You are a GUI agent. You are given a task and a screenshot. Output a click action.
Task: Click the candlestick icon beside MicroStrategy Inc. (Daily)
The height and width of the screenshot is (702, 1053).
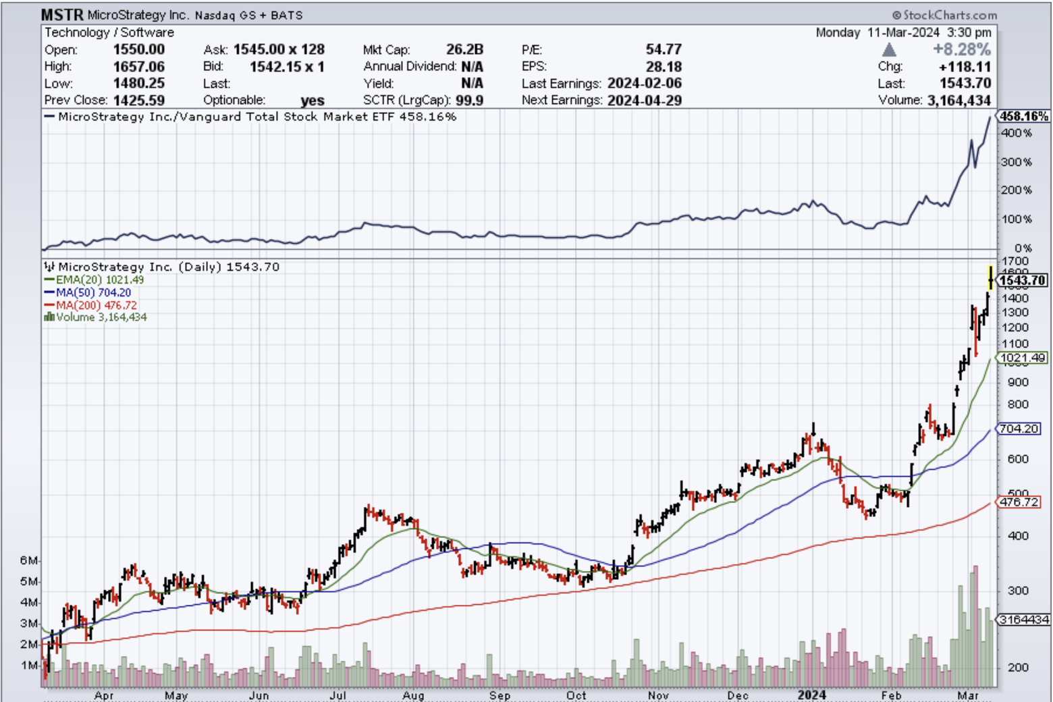pyautogui.click(x=49, y=267)
